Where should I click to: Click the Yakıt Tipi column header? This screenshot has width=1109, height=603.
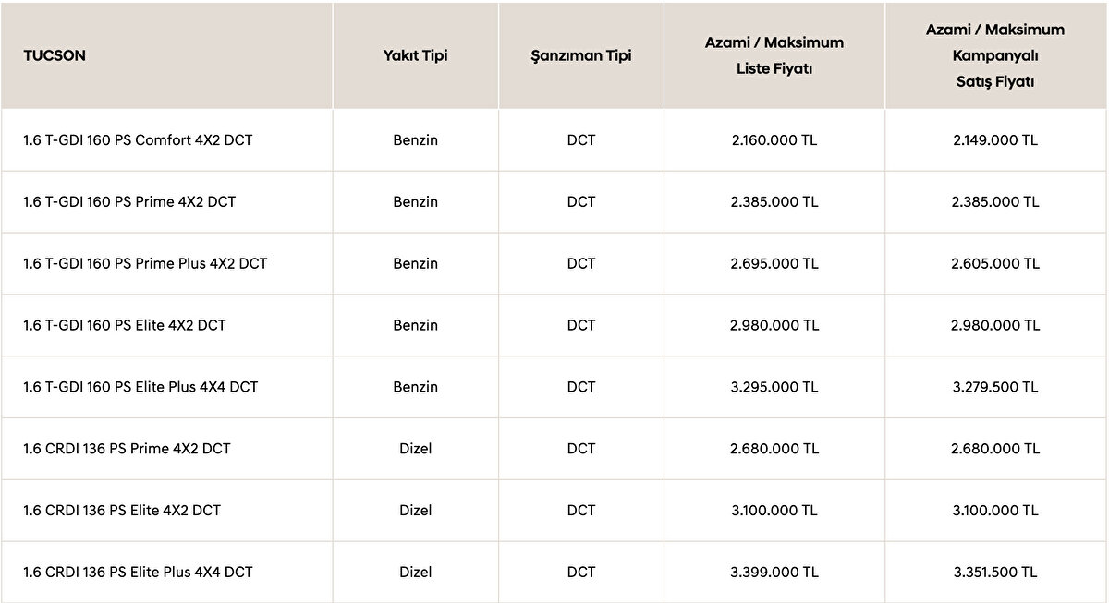tap(415, 55)
